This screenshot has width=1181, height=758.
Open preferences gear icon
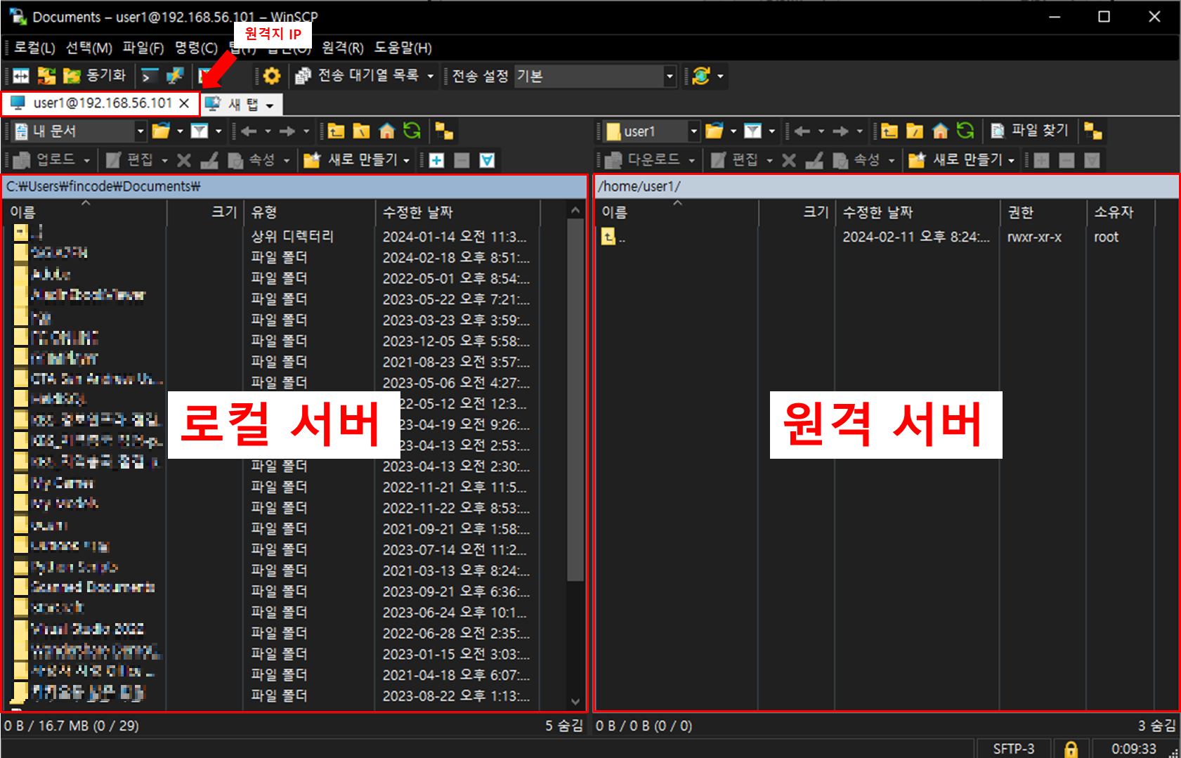pyautogui.click(x=272, y=76)
